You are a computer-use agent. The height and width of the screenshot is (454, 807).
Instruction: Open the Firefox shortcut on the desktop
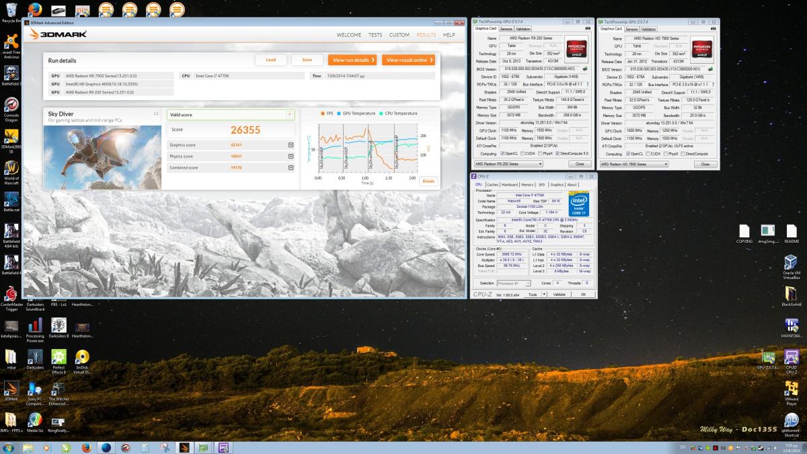[35, 9]
